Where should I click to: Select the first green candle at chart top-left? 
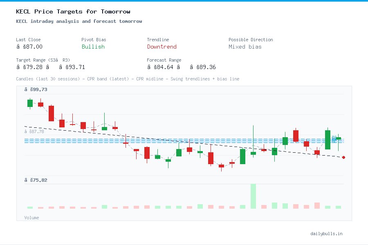pos(29,103)
